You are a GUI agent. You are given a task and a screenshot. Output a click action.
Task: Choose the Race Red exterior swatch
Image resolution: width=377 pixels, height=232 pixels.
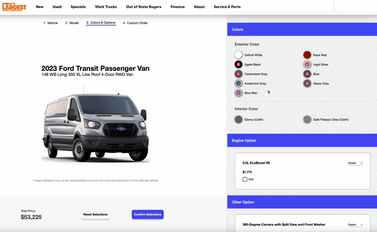[x=307, y=55]
